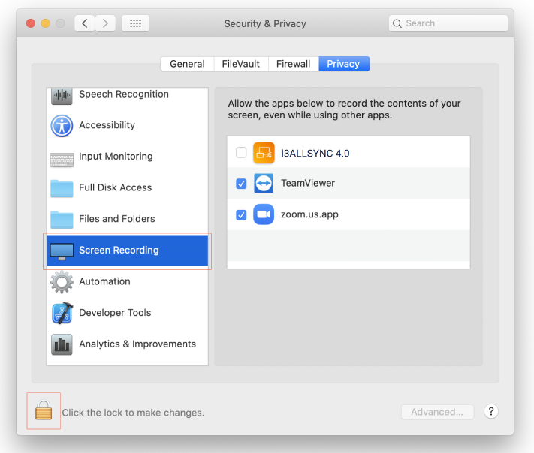This screenshot has width=534, height=453.
Task: Click the Automation gear icon
Action: coord(62,282)
